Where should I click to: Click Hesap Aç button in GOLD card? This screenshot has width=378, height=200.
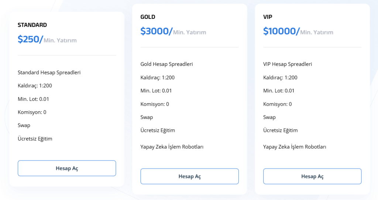[x=189, y=176]
